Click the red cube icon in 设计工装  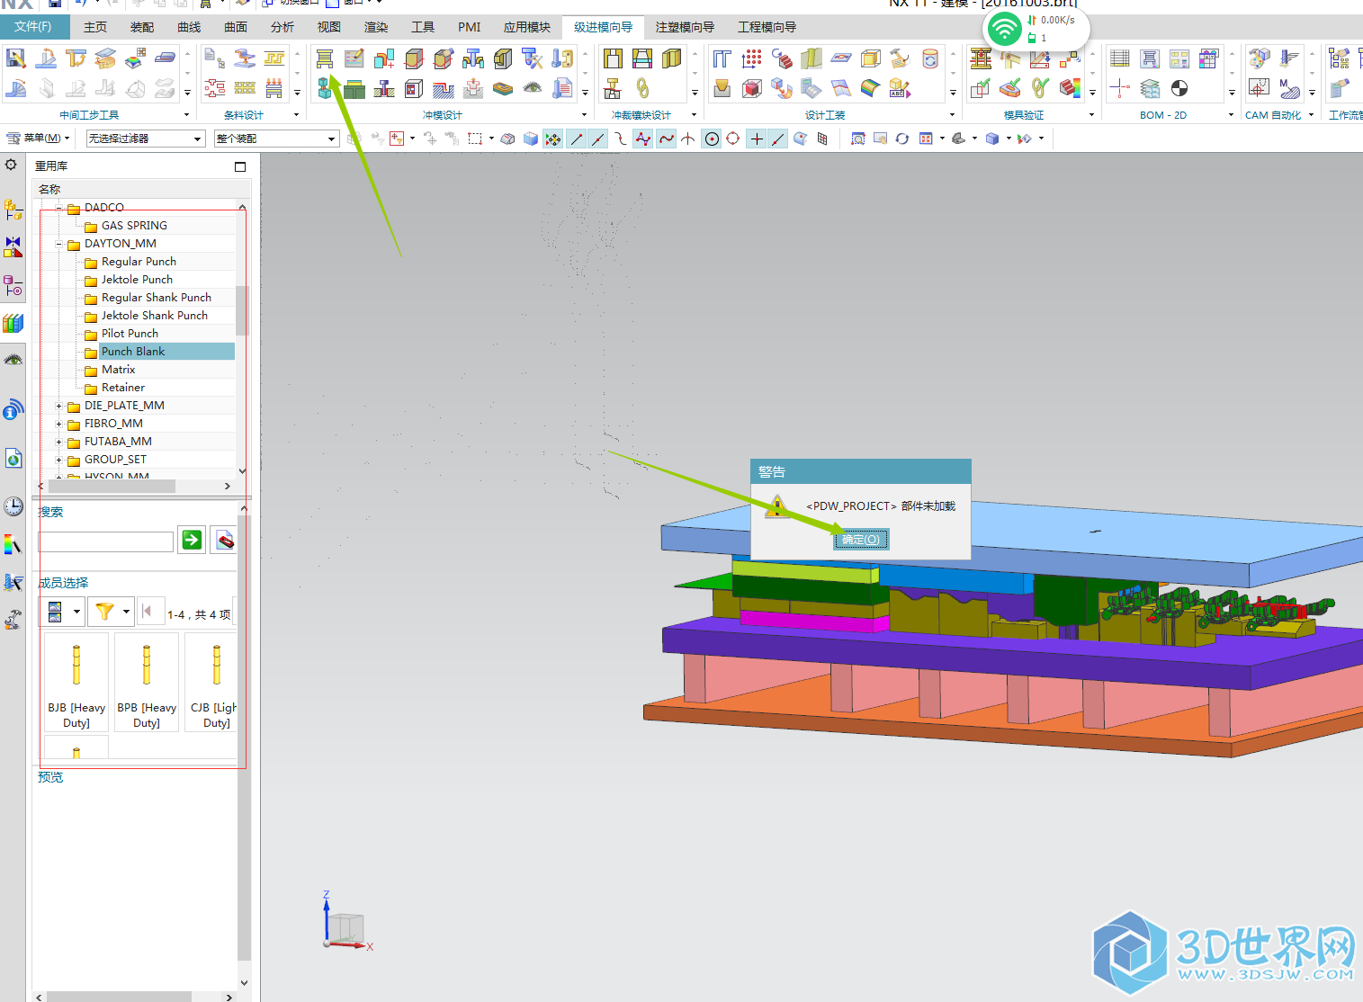click(752, 88)
